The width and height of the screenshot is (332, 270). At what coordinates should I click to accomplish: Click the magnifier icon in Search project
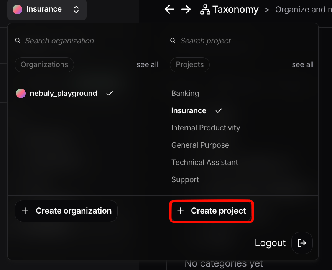click(173, 40)
